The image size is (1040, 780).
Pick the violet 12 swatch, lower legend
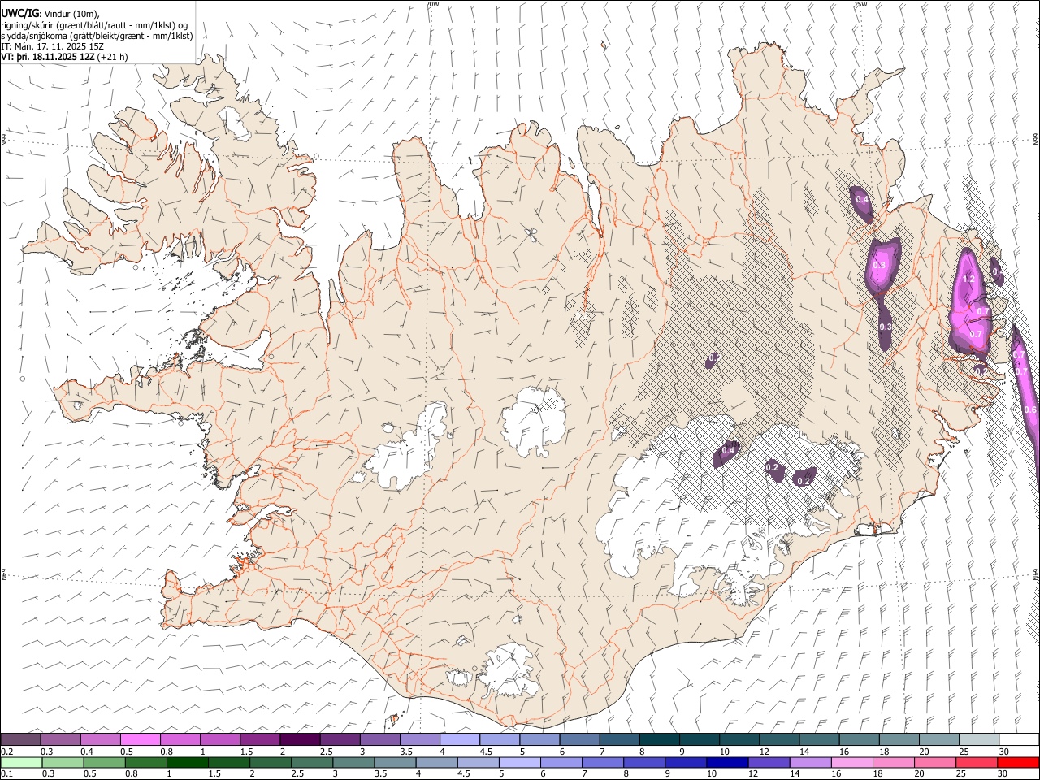click(x=768, y=763)
